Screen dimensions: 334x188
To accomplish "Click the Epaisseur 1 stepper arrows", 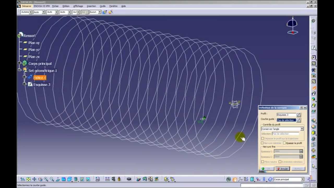I will (x=301, y=151).
